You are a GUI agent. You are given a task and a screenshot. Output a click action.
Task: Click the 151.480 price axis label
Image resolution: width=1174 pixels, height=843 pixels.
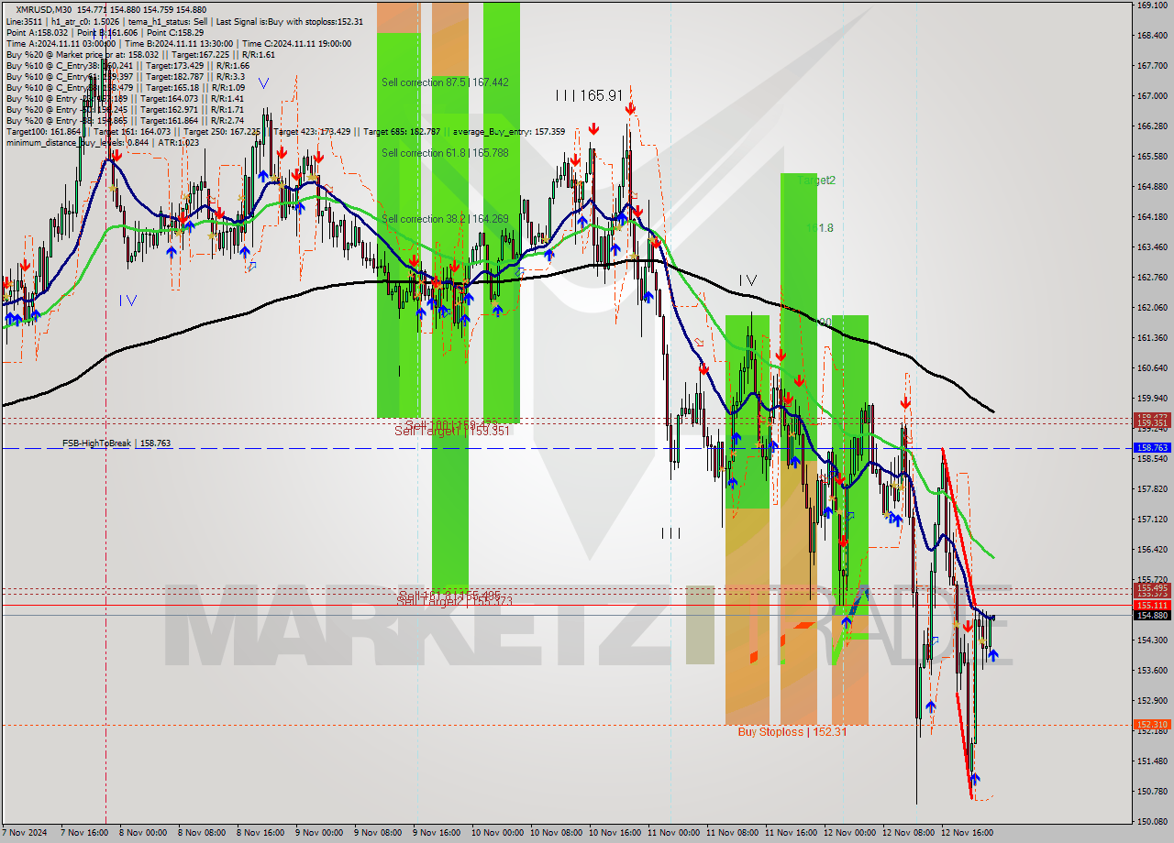1152,761
